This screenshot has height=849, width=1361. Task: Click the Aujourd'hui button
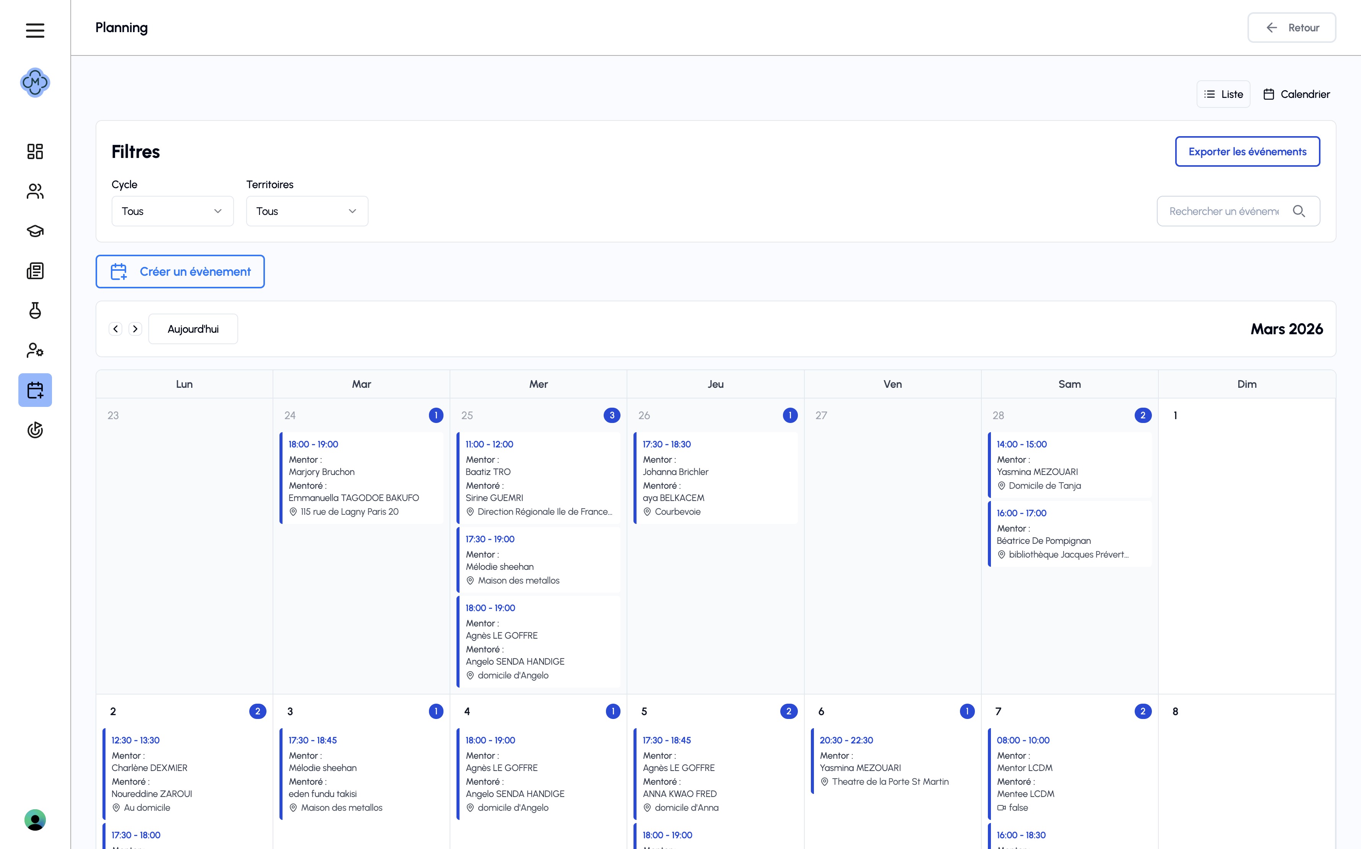point(193,329)
